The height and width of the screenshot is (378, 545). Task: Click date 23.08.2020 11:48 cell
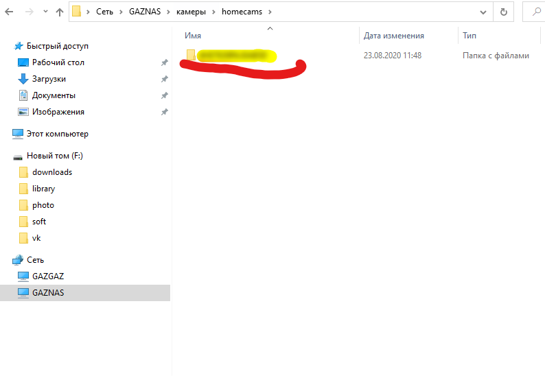coord(393,56)
